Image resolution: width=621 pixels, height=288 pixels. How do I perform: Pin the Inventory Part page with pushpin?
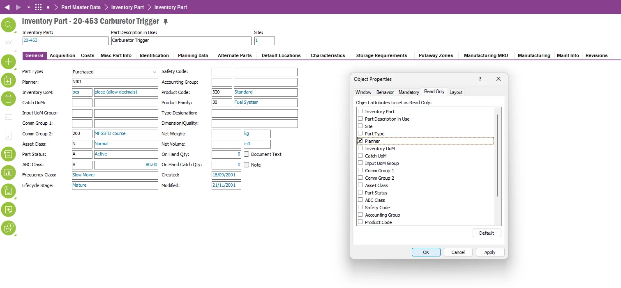(166, 21)
